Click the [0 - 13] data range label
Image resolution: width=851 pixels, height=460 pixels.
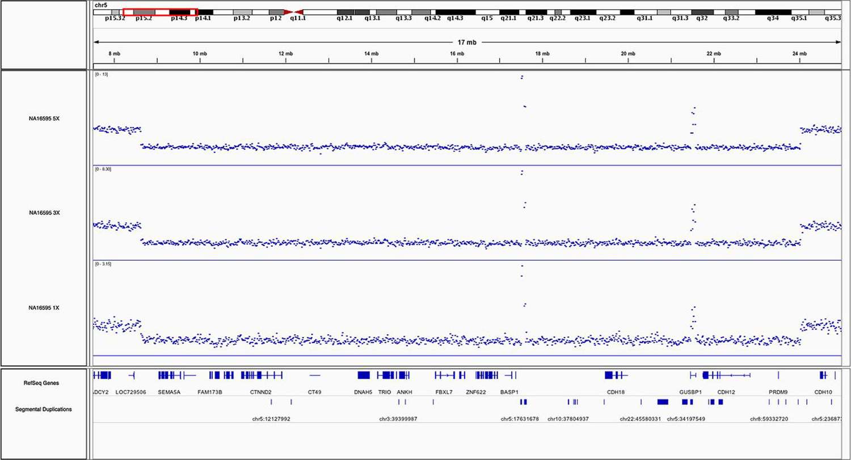(102, 74)
